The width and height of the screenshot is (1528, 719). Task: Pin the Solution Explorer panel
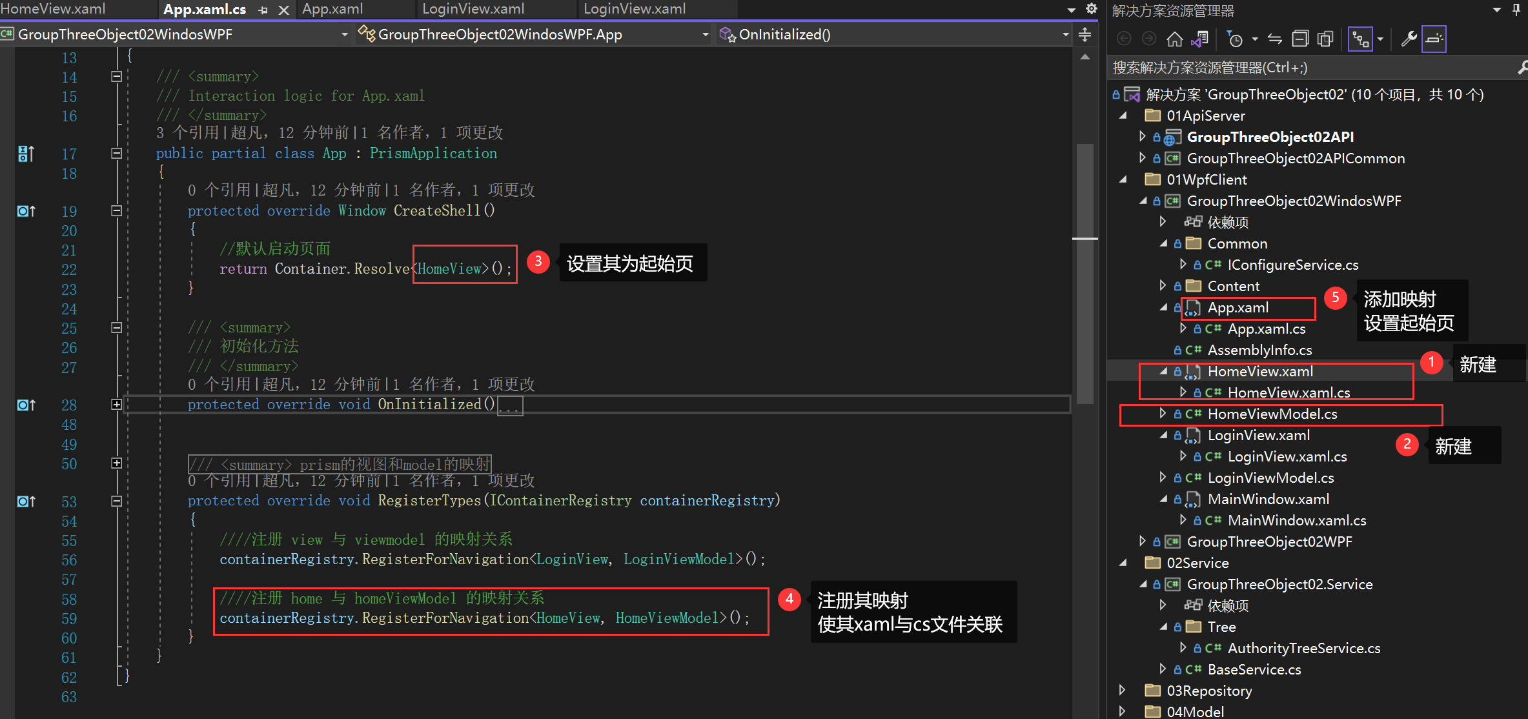[x=1516, y=10]
